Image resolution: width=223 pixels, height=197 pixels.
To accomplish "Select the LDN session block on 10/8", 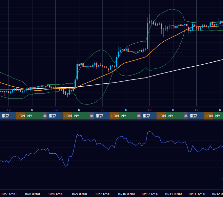I will [68, 116].
